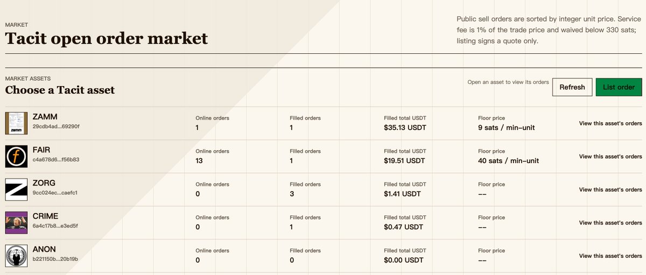
Task: Click ZAMM asset ID 29cdb4ad...69290f
Action: coord(56,126)
